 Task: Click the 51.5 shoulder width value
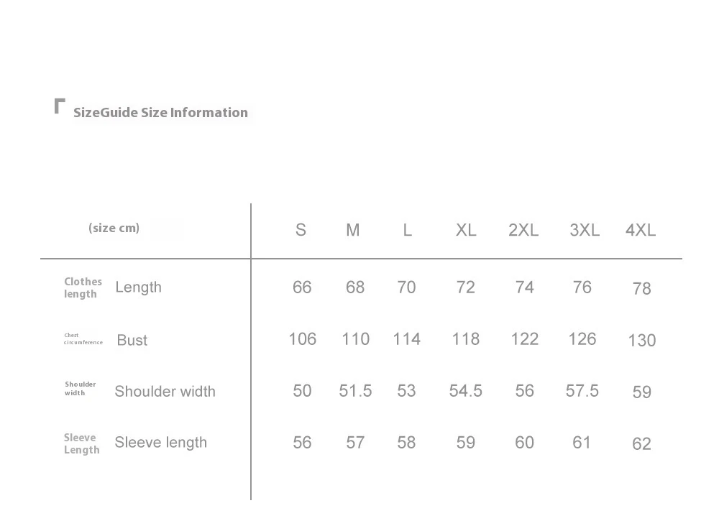[355, 391]
